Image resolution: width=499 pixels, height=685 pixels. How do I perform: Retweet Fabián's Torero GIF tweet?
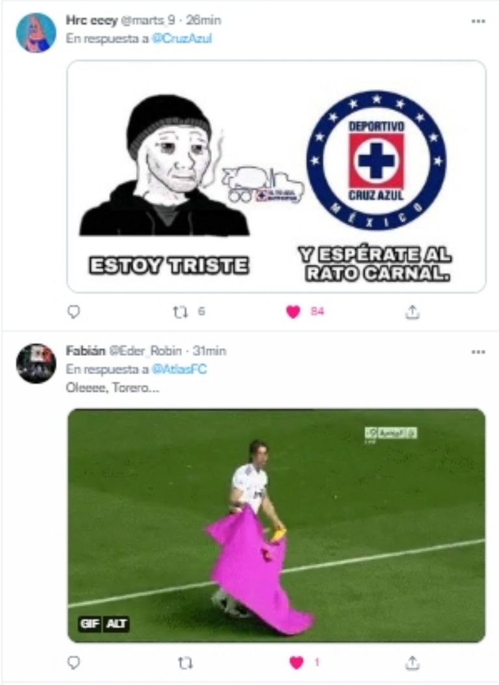click(185, 663)
